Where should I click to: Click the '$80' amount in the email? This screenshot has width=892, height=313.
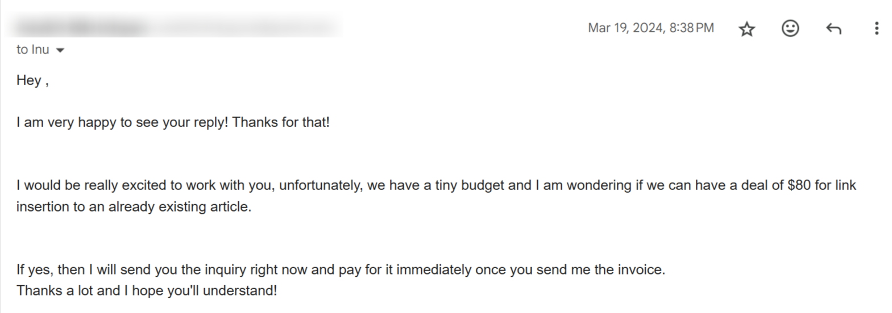pyautogui.click(x=799, y=185)
